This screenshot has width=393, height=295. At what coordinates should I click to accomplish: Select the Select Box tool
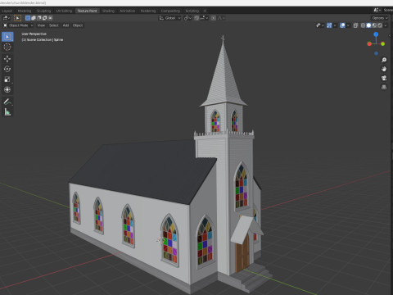tap(7, 37)
